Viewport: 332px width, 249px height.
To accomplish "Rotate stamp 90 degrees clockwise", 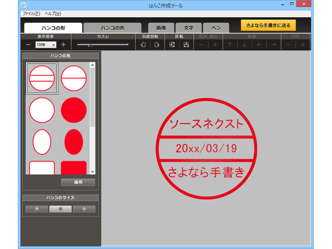I will pyautogui.click(x=157, y=45).
